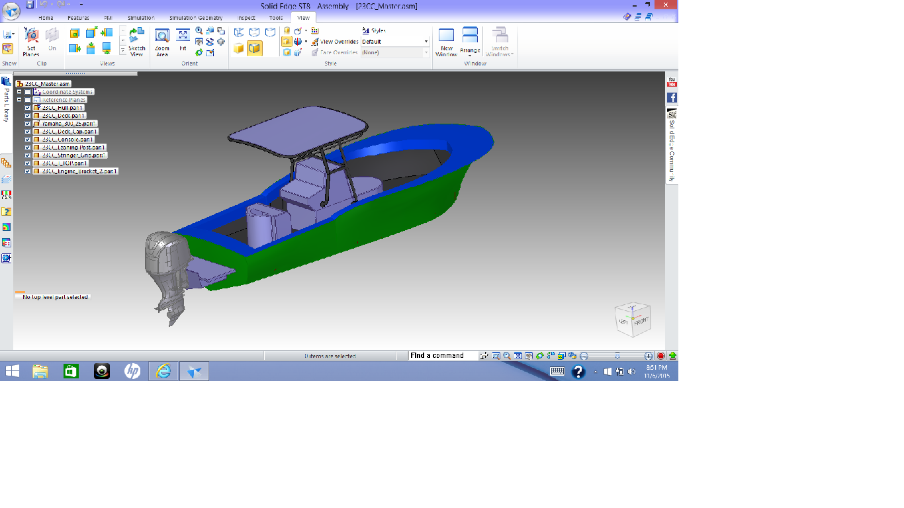Toggle the 23CC_Console part checkbox
The width and height of the screenshot is (904, 508).
(28, 140)
